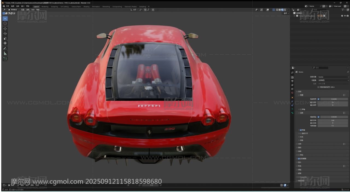This screenshot has width=350, height=192.
Task: Toggle the 渲染 噪波阈值 checkbox
Action: [x=318, y=117]
